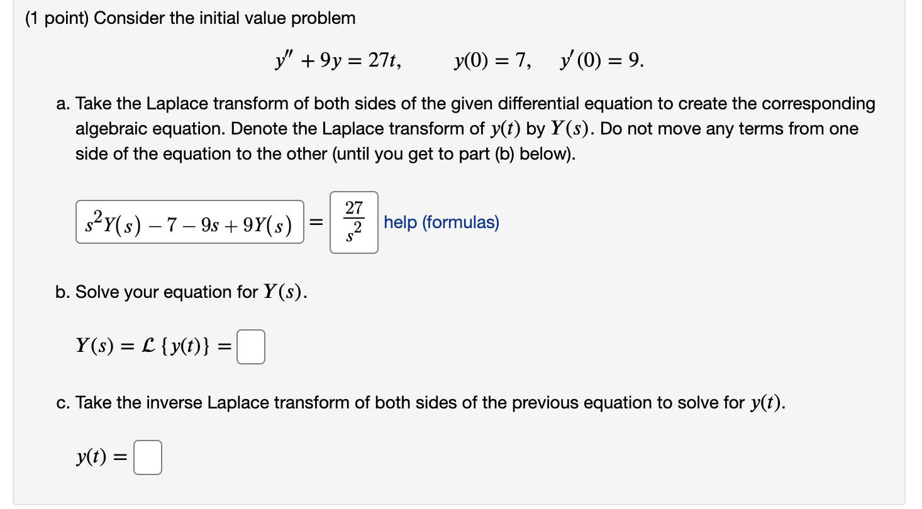Place cursor in the Laplace transform Y(s) input
Image resolution: width=922 pixels, height=509 pixels.
point(250,348)
